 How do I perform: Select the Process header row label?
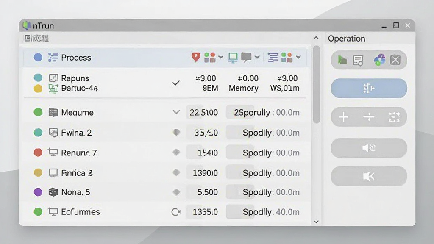[76, 58]
